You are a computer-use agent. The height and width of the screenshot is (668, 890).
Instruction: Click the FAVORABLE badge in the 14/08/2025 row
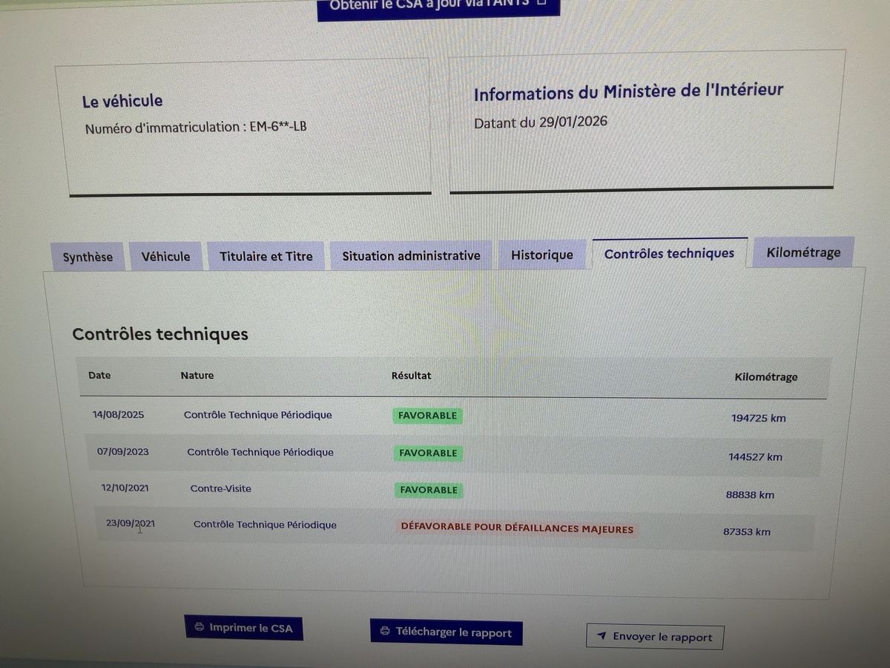tap(427, 416)
